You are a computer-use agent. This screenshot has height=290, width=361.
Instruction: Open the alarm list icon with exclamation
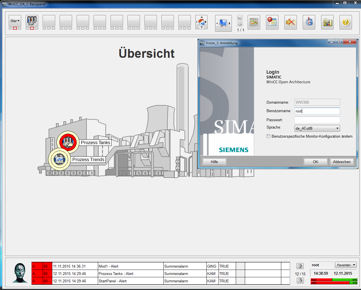point(272,22)
